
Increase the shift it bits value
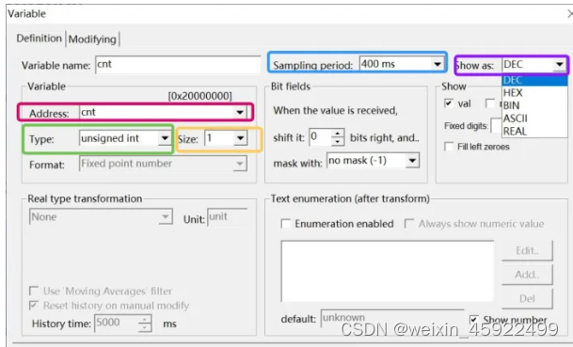click(338, 134)
